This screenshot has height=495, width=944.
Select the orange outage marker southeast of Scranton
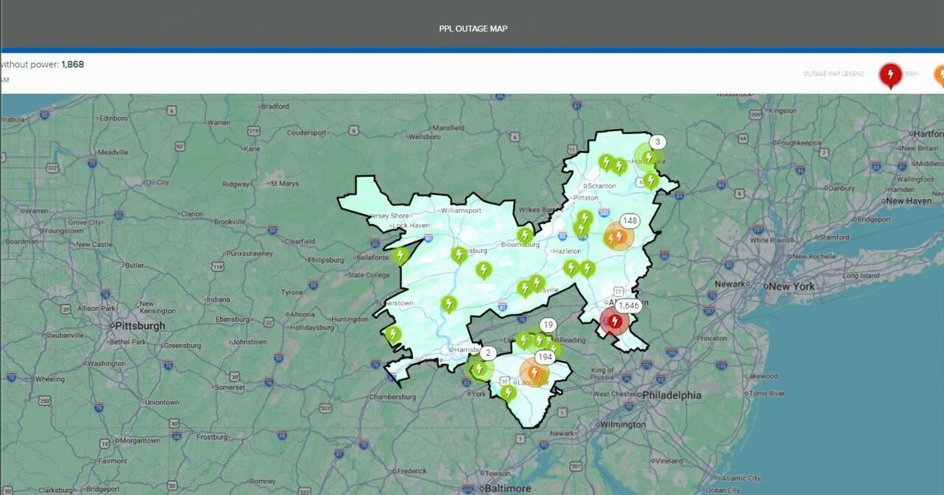(x=618, y=236)
